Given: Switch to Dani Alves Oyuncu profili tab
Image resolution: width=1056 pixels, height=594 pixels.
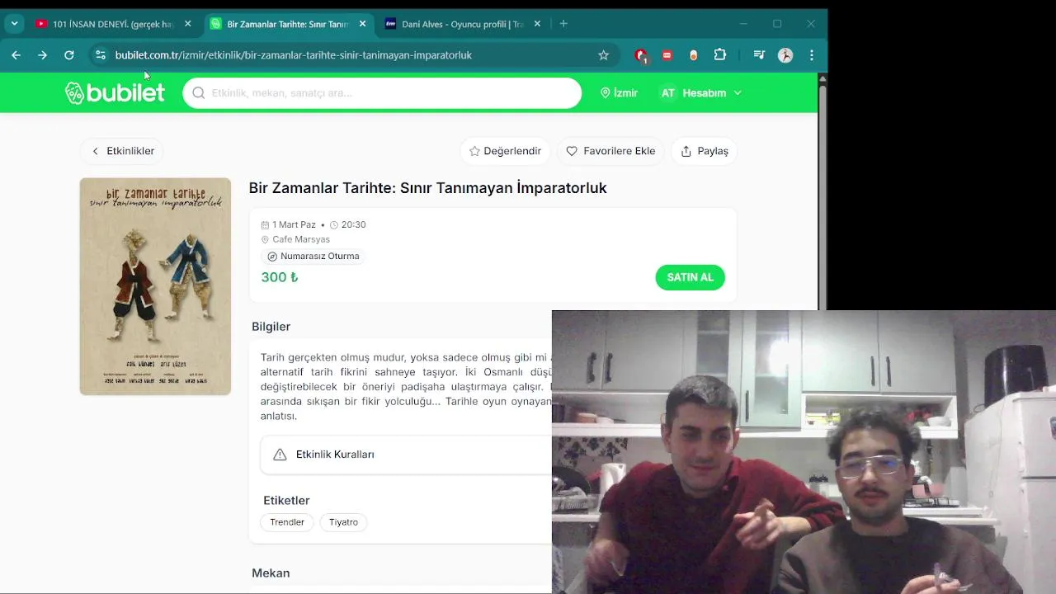Looking at the screenshot, I should [462, 24].
